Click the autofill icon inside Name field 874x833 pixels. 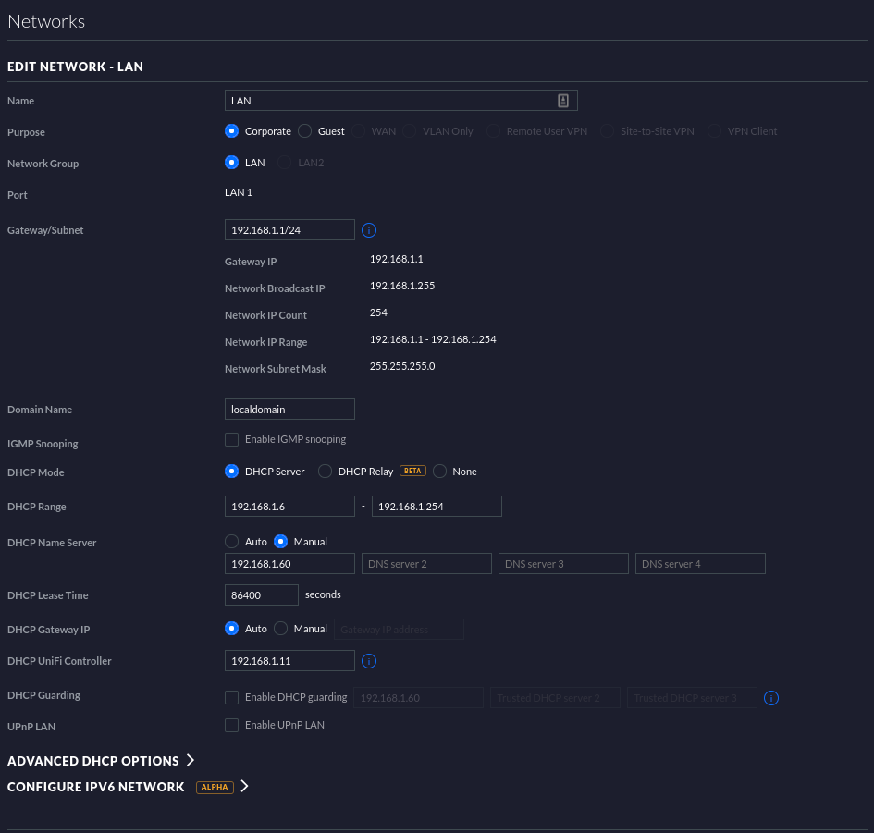(563, 101)
